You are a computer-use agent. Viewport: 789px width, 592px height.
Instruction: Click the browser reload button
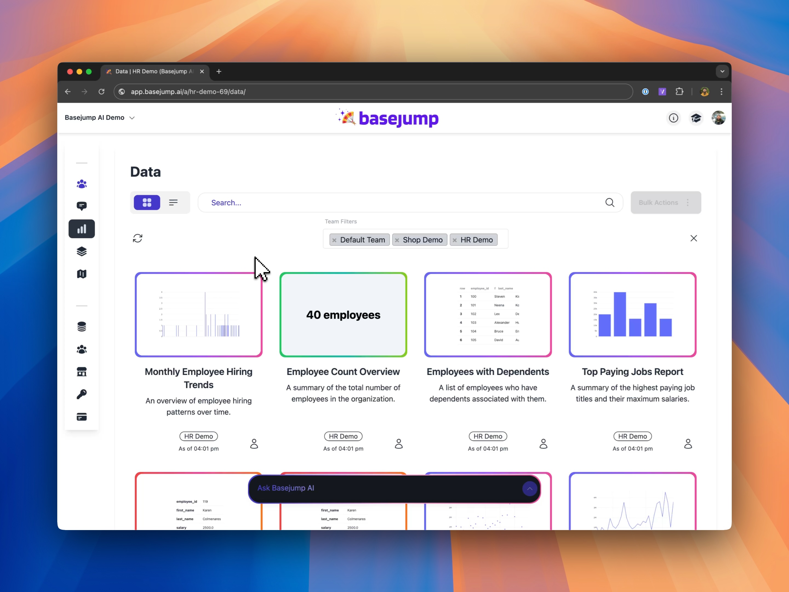pyautogui.click(x=102, y=92)
